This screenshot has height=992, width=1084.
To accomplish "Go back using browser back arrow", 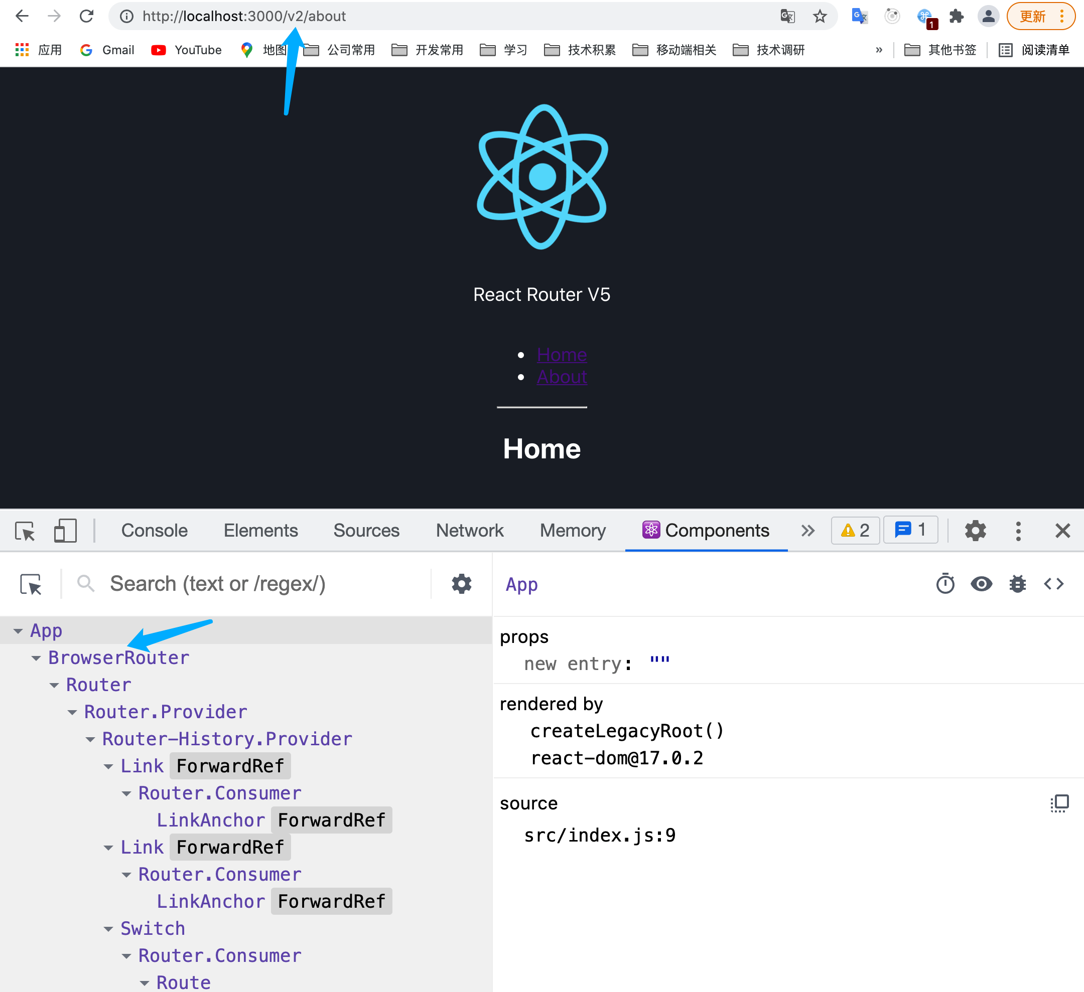I will pyautogui.click(x=22, y=16).
